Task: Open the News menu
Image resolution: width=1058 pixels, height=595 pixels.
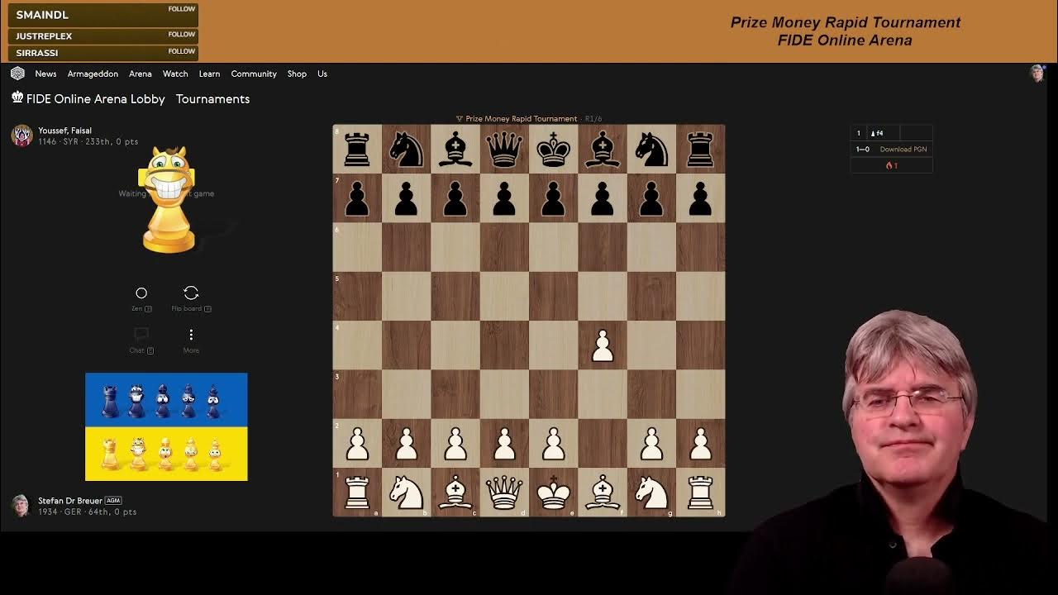Action: [x=45, y=74]
